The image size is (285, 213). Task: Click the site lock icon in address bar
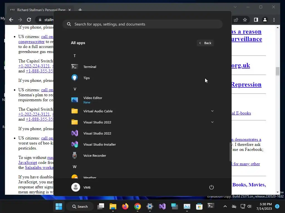click(40, 20)
